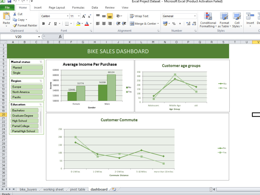Save the workbook from quick access
Viewport: 260px width, 195px height.
9,1
